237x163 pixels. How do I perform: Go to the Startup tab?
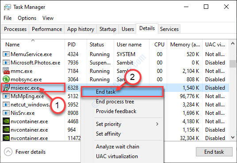coord(108,29)
